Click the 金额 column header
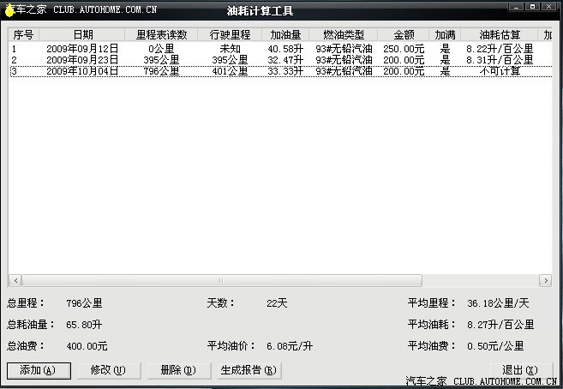The height and width of the screenshot is (389, 563). coord(404,35)
